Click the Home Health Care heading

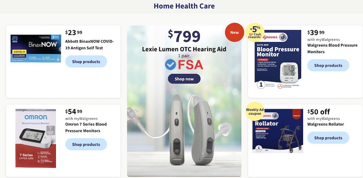click(184, 6)
